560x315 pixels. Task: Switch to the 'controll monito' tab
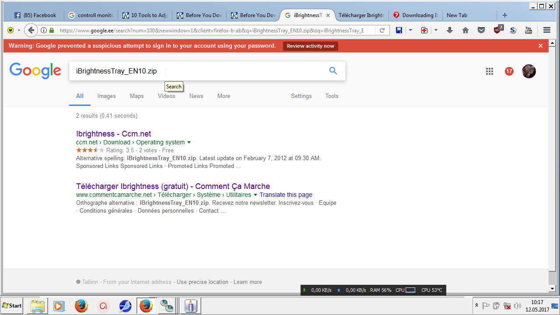tap(91, 15)
